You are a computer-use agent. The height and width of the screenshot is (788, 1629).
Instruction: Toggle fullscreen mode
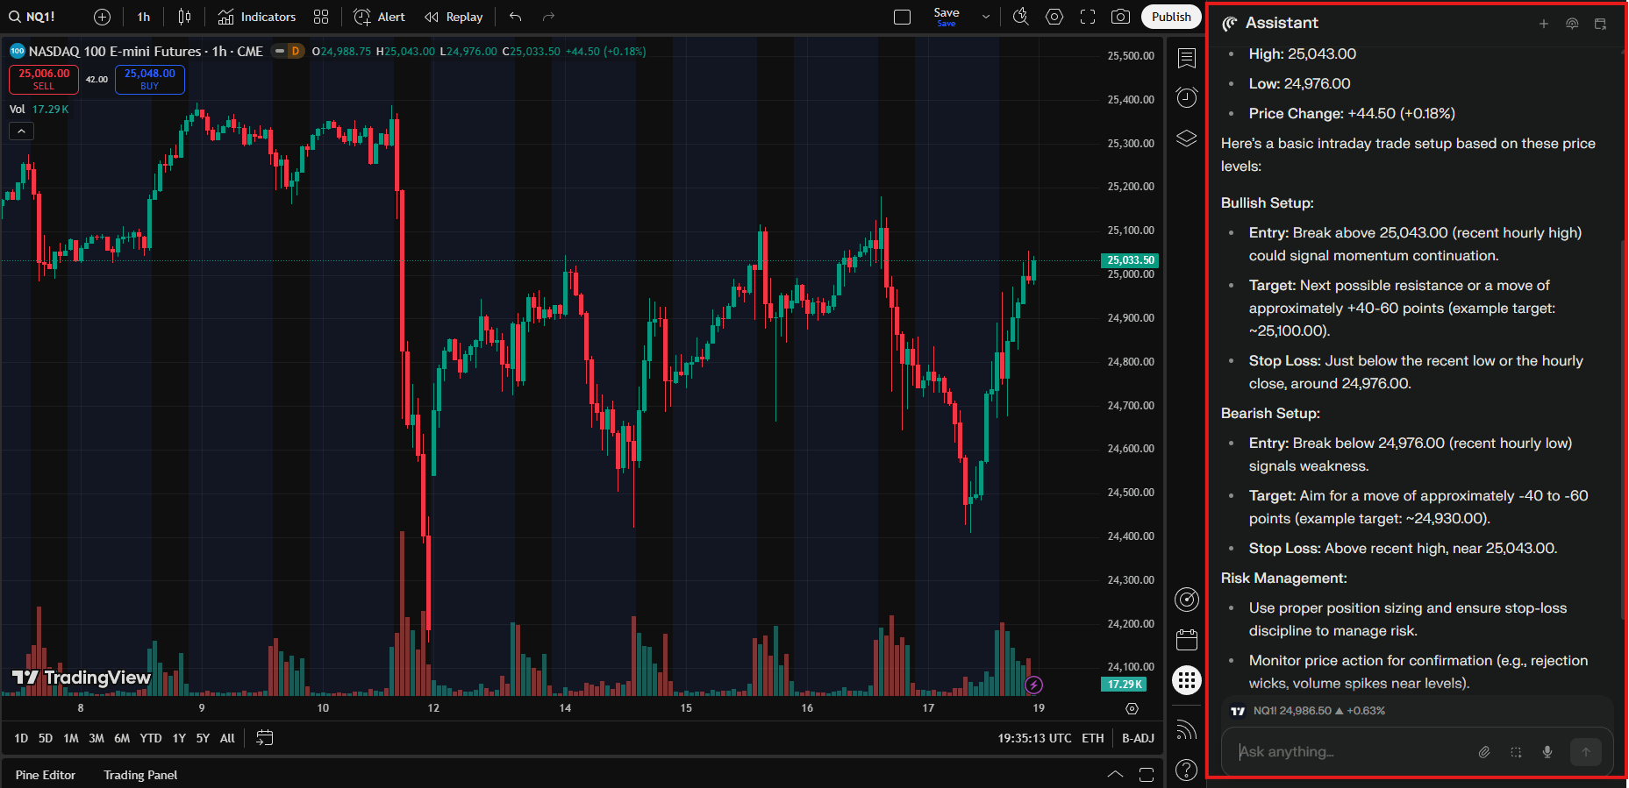[1088, 17]
